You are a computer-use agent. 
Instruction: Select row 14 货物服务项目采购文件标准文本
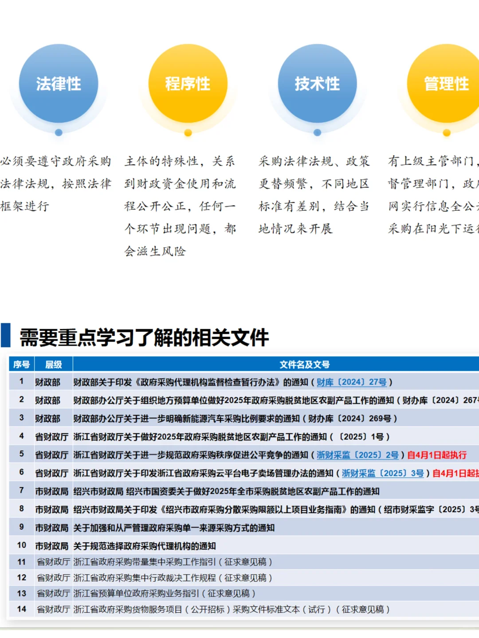pyautogui.click(x=244, y=609)
